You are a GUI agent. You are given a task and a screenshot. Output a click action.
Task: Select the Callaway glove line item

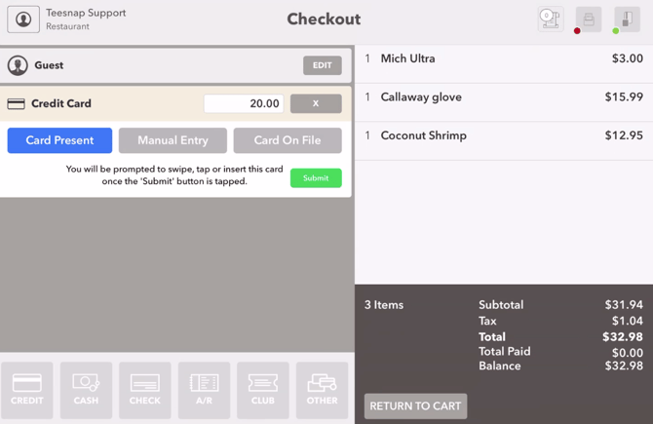pyautogui.click(x=504, y=102)
